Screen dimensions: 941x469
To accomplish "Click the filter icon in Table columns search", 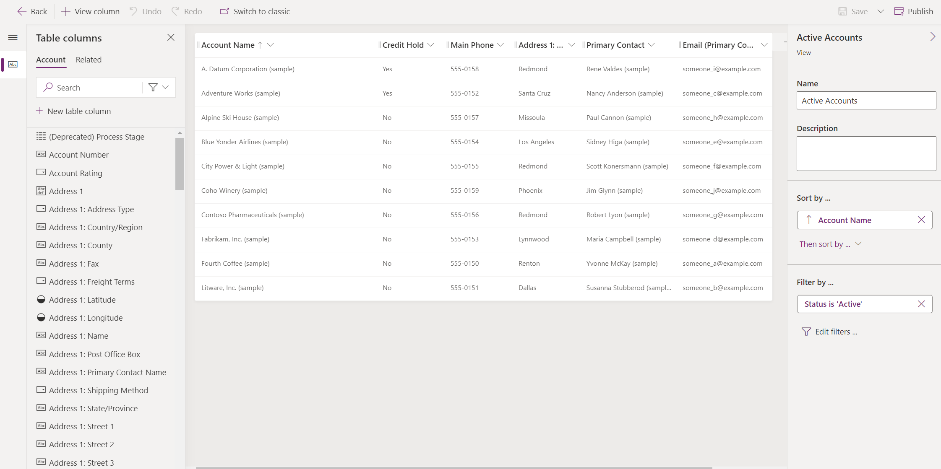I will click(154, 88).
